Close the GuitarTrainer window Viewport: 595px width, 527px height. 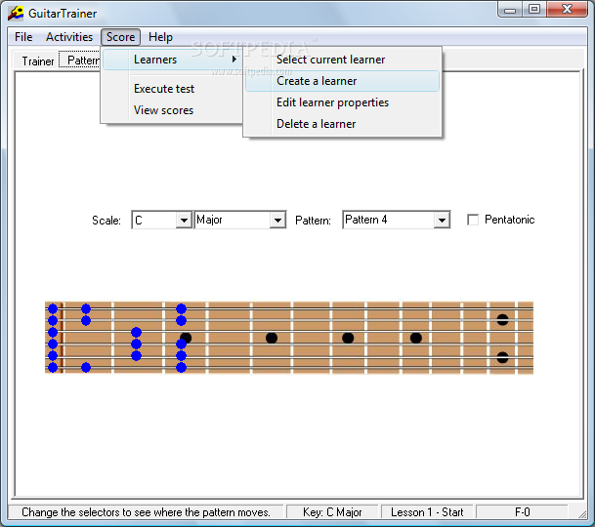point(568,9)
